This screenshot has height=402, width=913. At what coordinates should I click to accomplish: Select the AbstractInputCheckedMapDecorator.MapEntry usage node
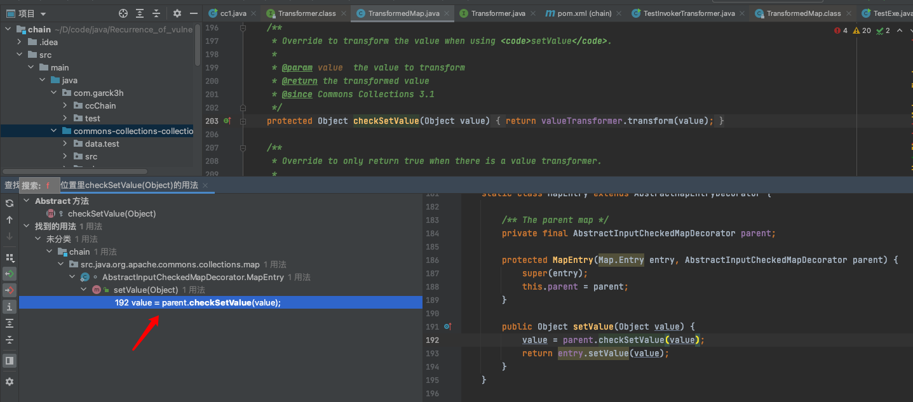[193, 277]
